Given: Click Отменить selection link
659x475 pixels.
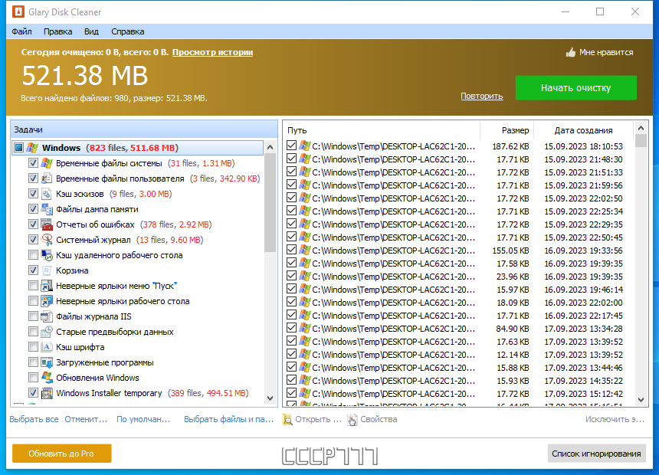Looking at the screenshot, I should tap(86, 419).
